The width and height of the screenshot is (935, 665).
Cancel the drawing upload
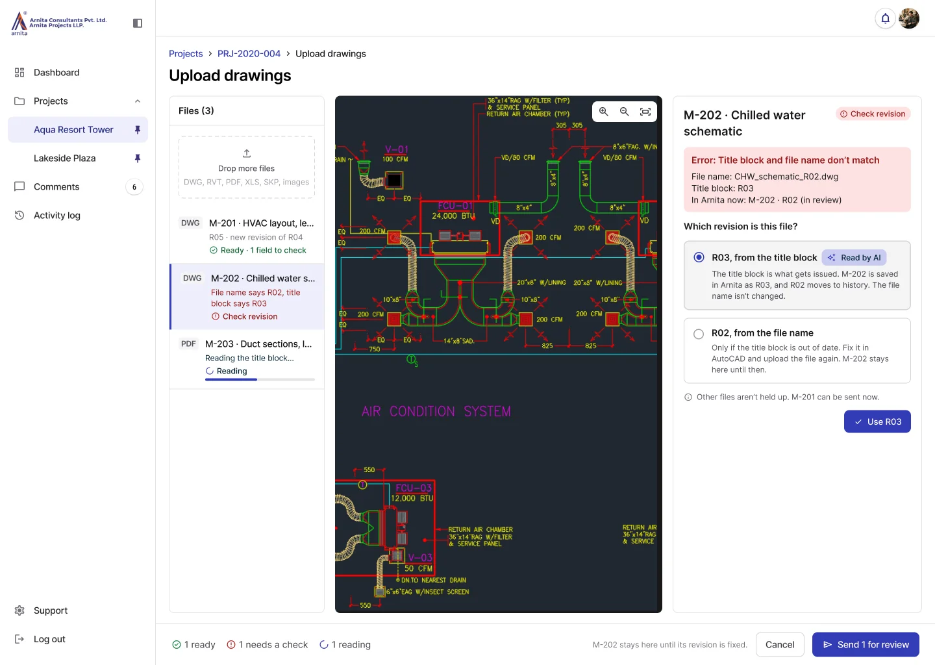click(780, 645)
